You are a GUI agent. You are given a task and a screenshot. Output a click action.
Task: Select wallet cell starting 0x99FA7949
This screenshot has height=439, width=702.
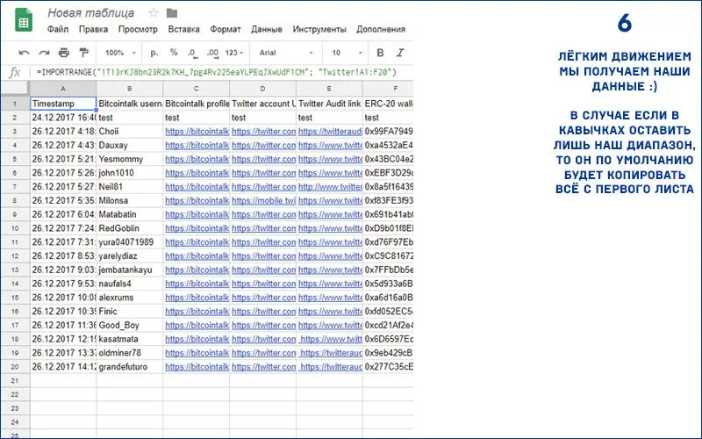(388, 131)
